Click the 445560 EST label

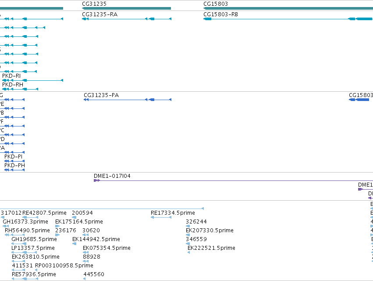coord(94,274)
